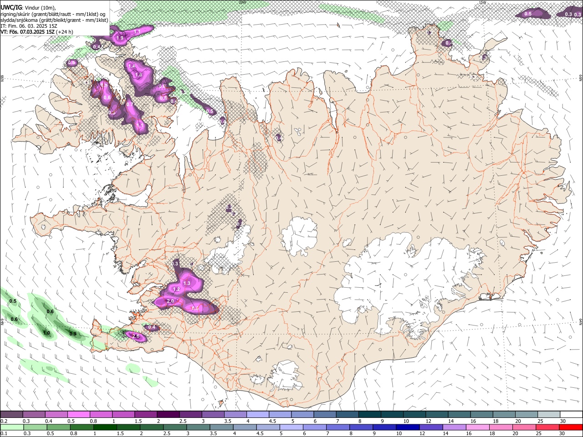Pick the violet 12 swatch in rain legend
The image size is (583, 437).
point(431,427)
